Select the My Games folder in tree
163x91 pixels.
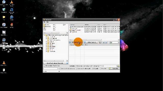[x=52, y=43]
